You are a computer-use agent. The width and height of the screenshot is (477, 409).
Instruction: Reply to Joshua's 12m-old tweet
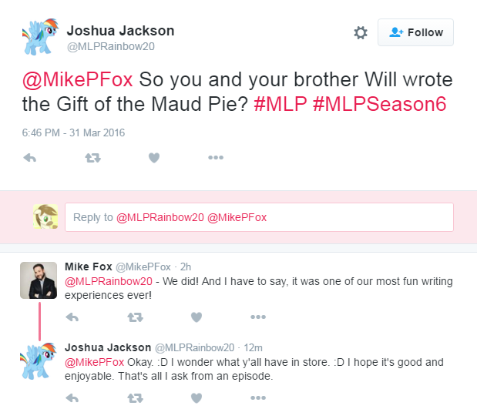72,398
